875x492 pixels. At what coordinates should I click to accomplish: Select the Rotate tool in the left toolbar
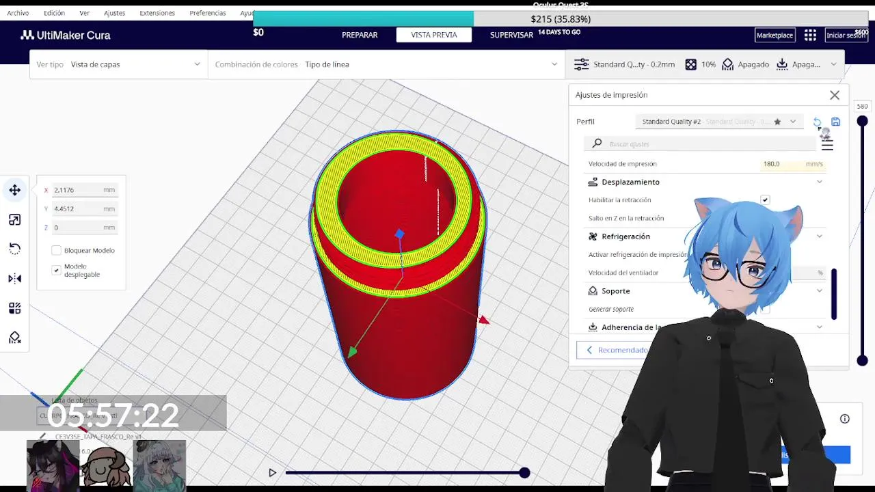14,249
